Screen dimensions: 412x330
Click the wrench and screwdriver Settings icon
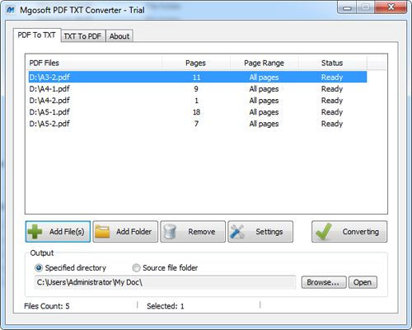click(237, 232)
